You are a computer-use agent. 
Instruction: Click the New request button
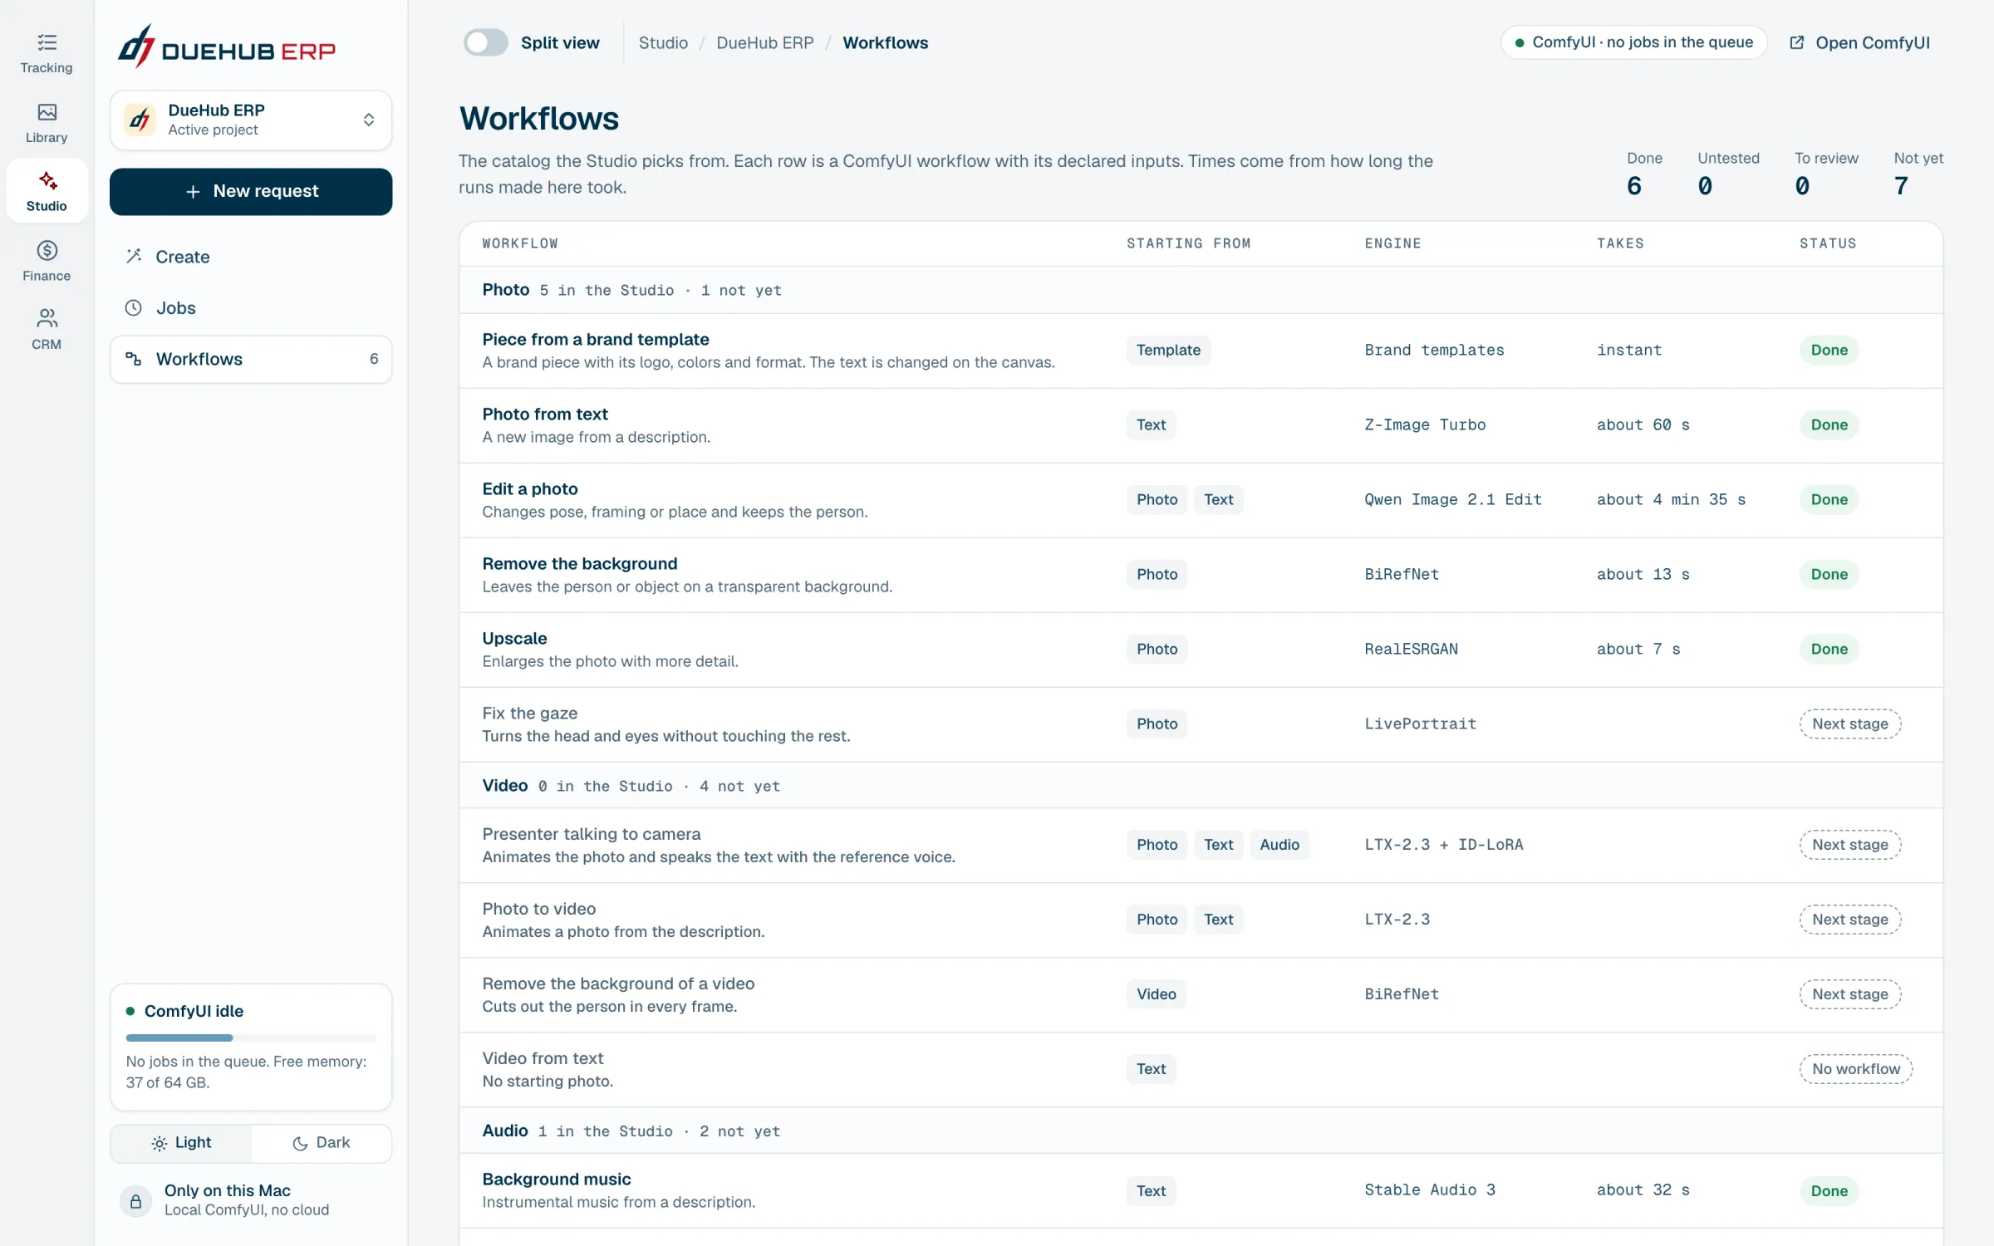[251, 191]
